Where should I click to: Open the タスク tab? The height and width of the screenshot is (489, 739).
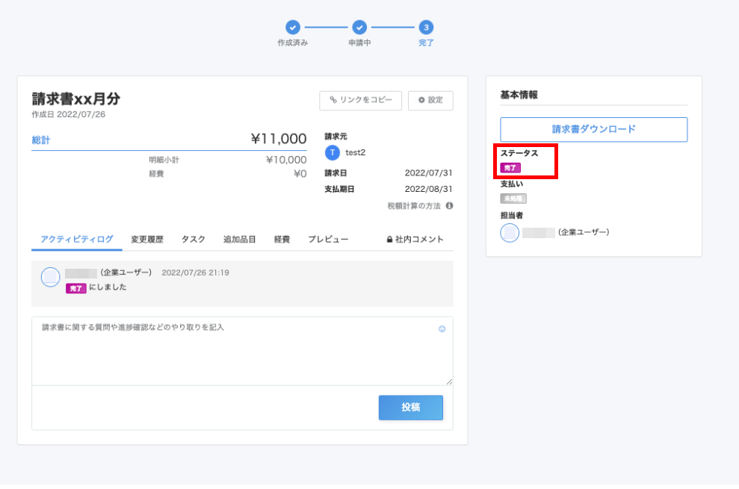coord(194,240)
